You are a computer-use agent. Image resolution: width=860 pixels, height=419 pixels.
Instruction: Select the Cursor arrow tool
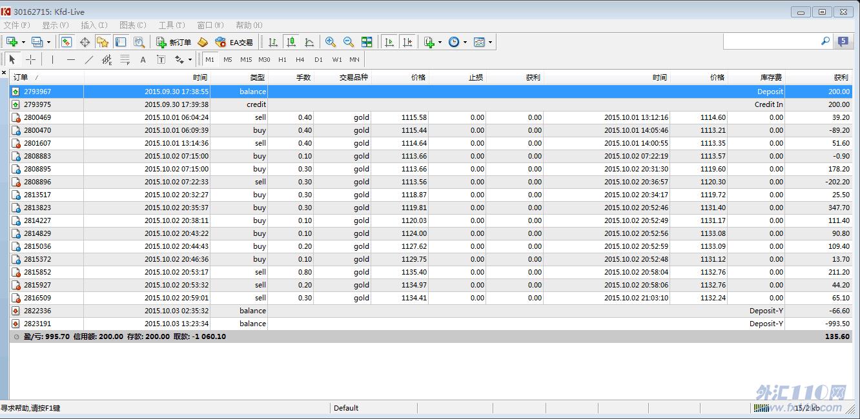pyautogui.click(x=12, y=59)
